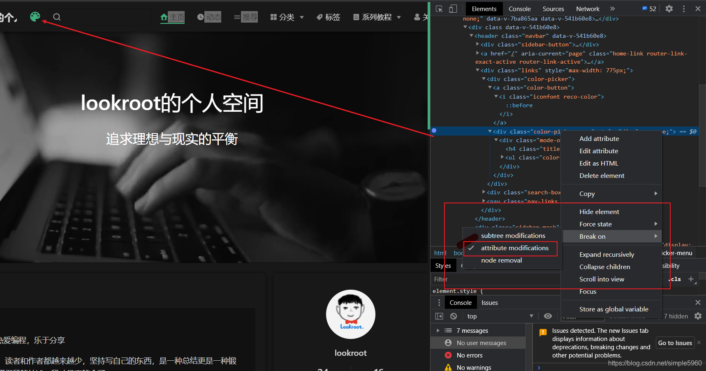Open console drawer three-dot menu
The image size is (706, 371).
(439, 303)
